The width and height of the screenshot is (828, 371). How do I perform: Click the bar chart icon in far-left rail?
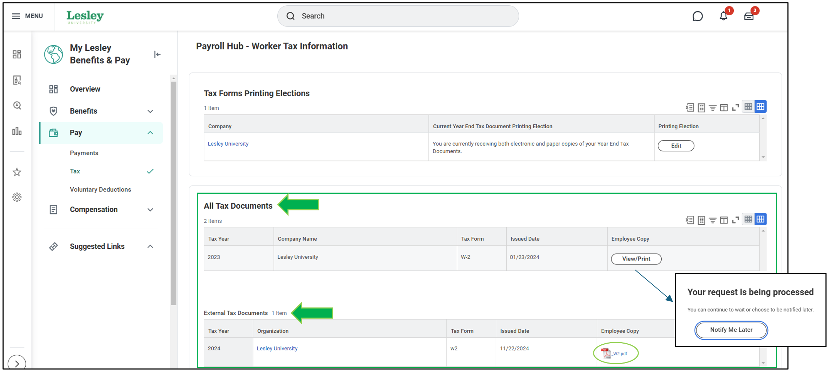17,131
